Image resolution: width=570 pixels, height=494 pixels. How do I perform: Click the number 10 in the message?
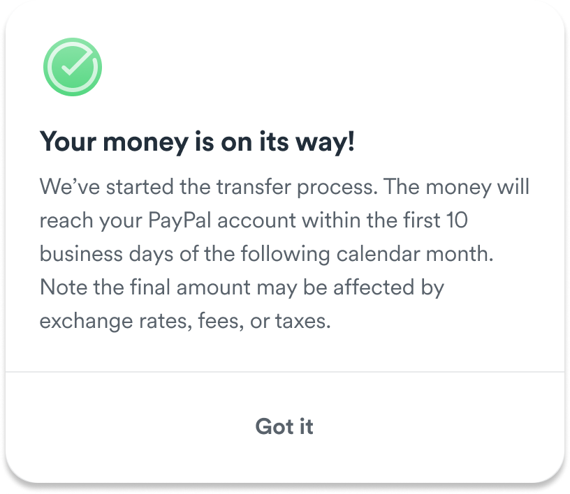pos(456,220)
